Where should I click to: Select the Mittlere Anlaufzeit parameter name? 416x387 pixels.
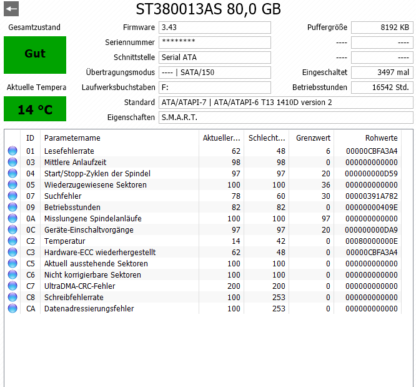pyautogui.click(x=75, y=162)
